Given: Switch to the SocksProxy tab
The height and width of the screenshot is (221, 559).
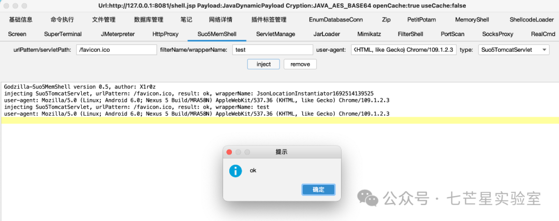Looking at the screenshot, I should (x=497, y=34).
